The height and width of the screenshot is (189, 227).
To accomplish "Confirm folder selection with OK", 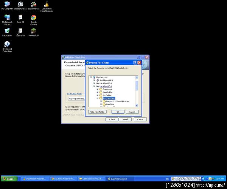I will pyautogui.click(x=118, y=112).
